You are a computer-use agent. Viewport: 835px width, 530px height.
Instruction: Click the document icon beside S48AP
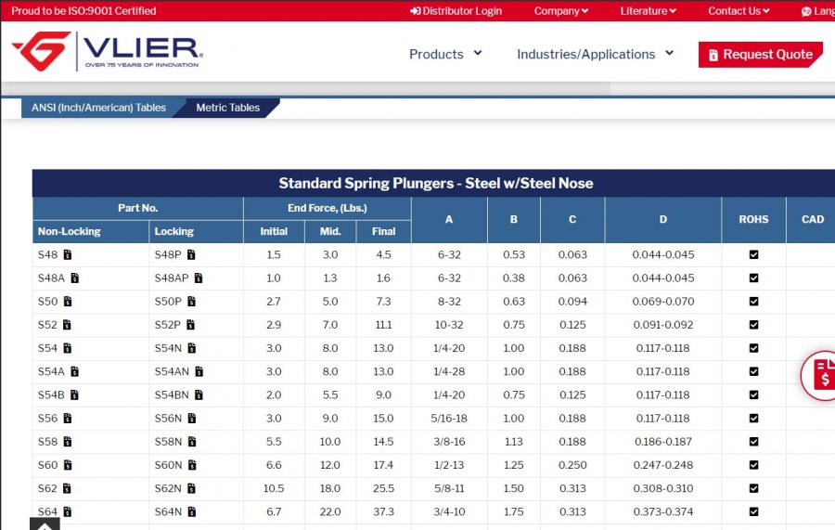(x=199, y=278)
